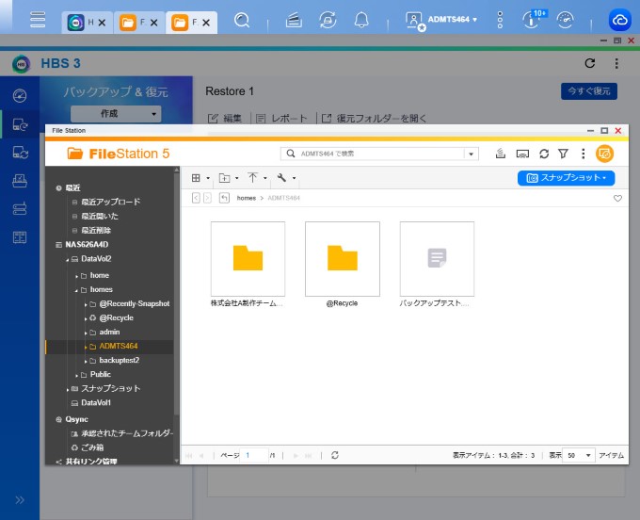Open the QTS search magnifier icon
Screen dimensions: 640x520
(x=242, y=20)
